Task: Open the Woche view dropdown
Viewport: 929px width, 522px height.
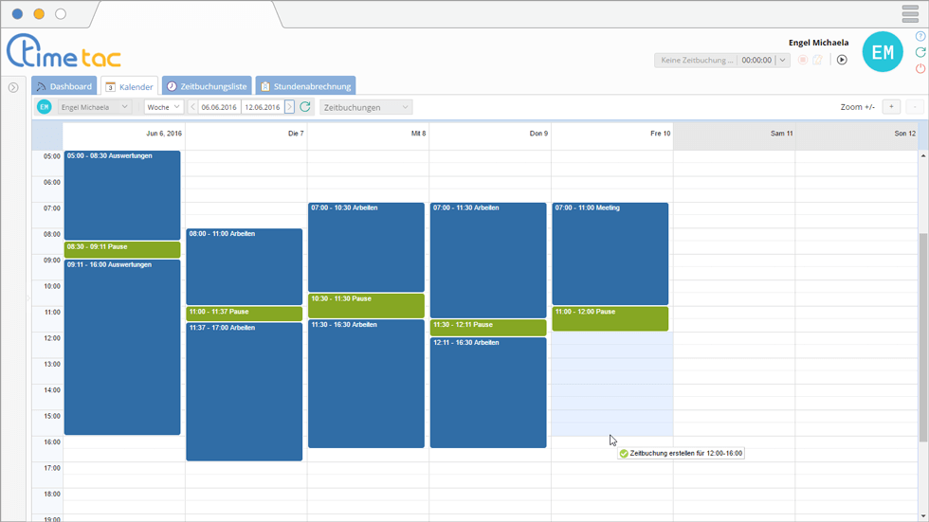Action: [x=163, y=107]
